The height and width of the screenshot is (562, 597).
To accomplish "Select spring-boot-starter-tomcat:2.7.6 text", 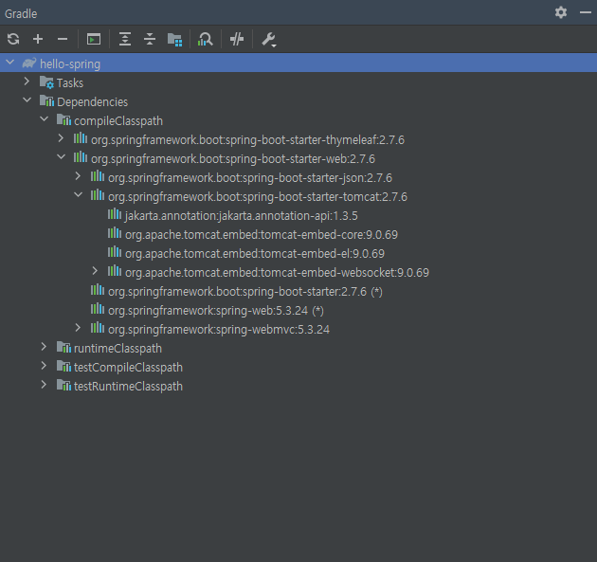I will coord(258,197).
